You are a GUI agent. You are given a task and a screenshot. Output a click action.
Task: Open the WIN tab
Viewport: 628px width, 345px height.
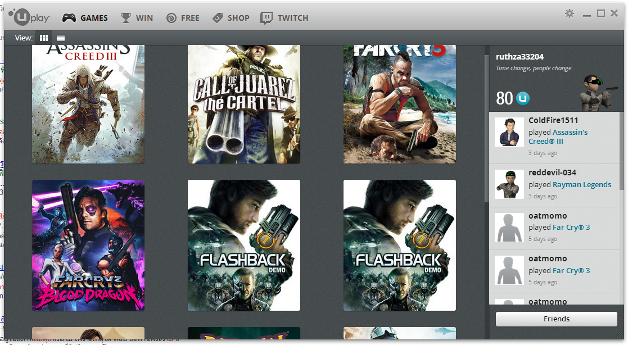[x=137, y=18]
